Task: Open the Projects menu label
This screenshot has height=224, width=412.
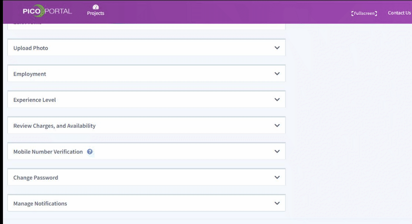Action: pyautogui.click(x=96, y=14)
